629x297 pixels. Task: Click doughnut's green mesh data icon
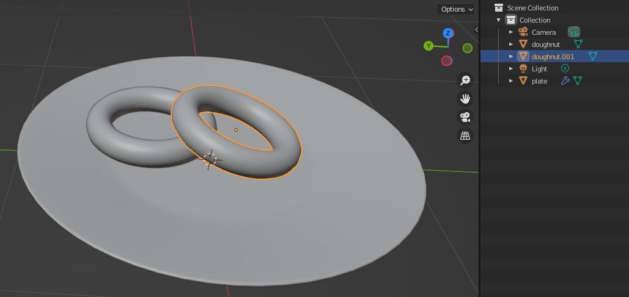(x=578, y=44)
